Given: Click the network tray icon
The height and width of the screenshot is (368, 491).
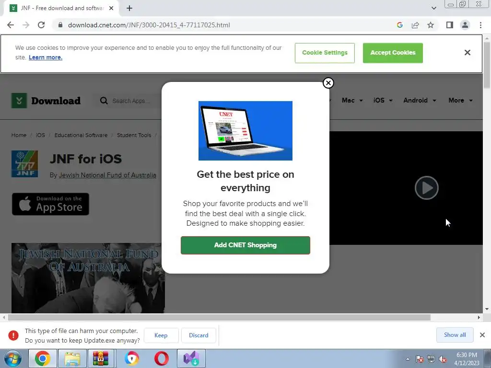Looking at the screenshot, I should (x=431, y=359).
